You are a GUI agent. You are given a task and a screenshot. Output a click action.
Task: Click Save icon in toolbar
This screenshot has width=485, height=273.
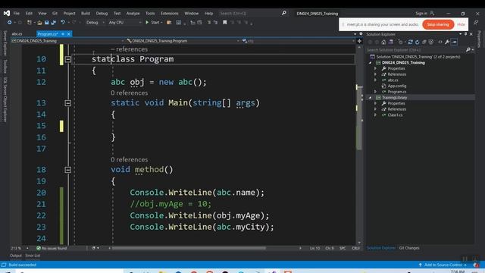(x=46, y=22)
